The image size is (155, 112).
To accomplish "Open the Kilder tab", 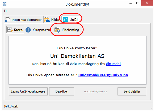I will point(52,19).
